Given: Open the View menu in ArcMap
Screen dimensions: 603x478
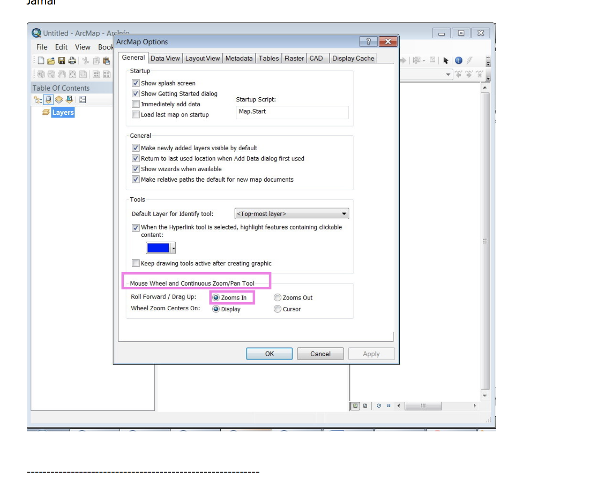Looking at the screenshot, I should (83, 47).
